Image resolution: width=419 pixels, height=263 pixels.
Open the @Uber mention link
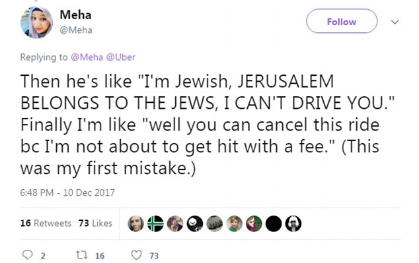[121, 57]
